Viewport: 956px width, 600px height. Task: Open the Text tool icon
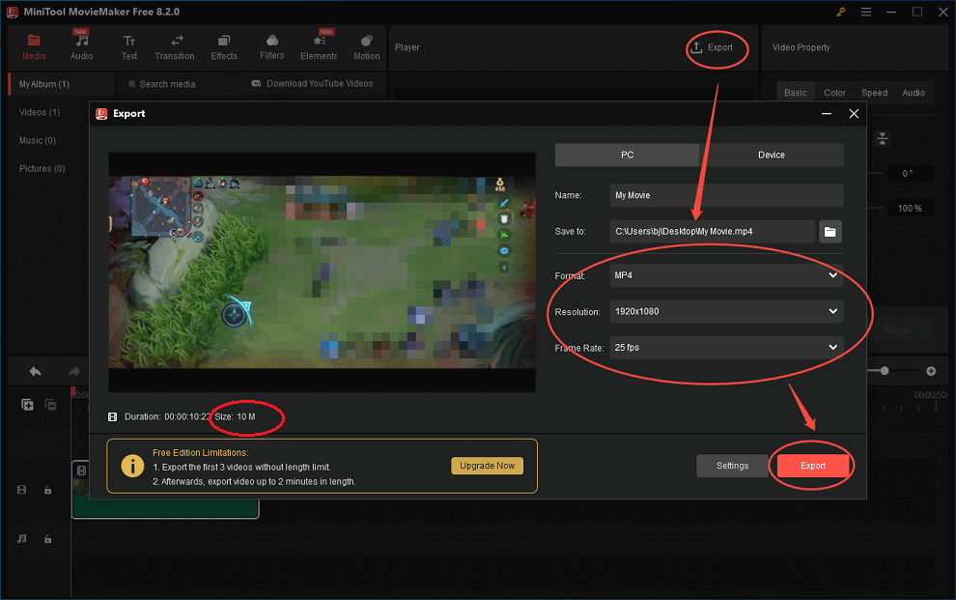tap(128, 41)
